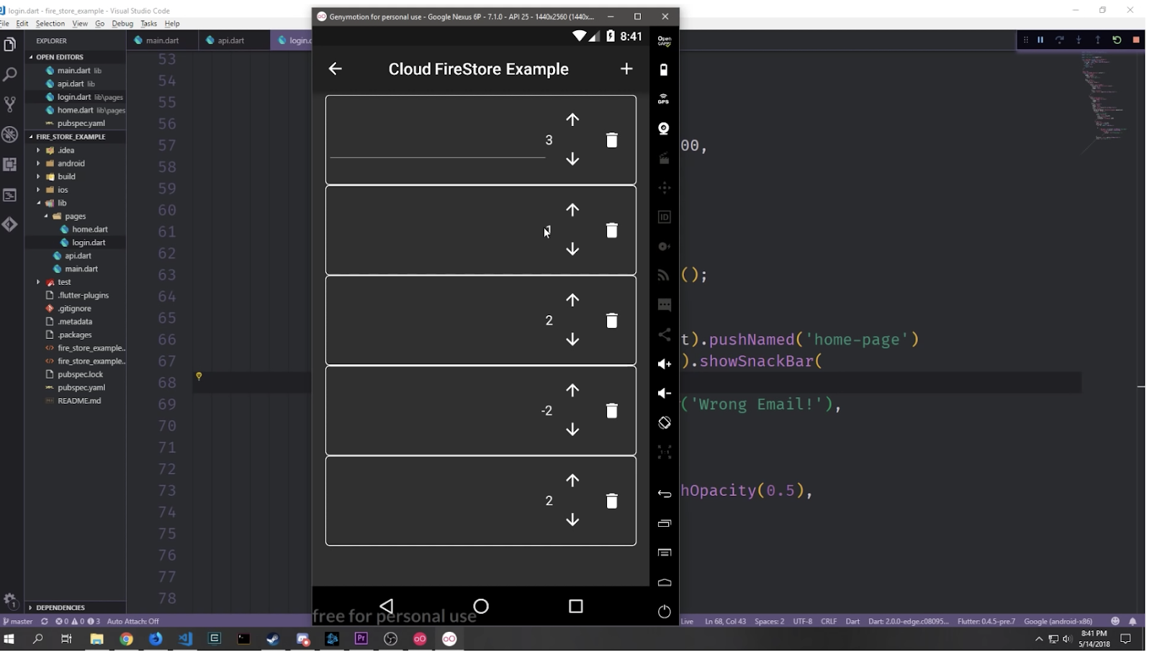Open the Debug menu
Image resolution: width=1152 pixels, height=652 pixels.
[x=122, y=24]
